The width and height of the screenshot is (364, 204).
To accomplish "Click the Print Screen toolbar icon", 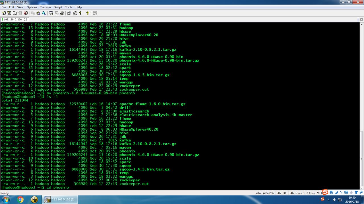I will [51, 13].
